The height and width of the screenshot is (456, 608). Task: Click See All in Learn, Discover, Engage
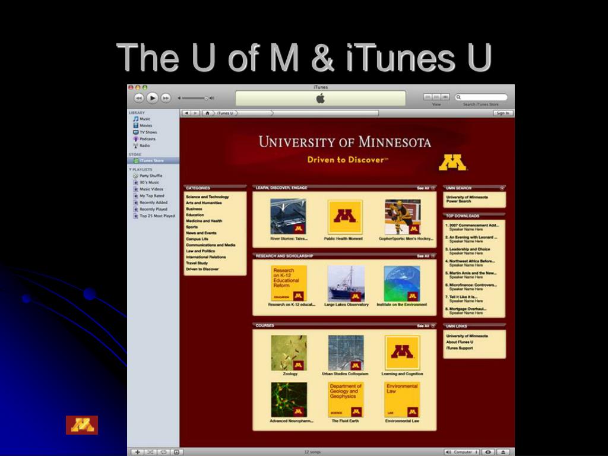(426, 188)
